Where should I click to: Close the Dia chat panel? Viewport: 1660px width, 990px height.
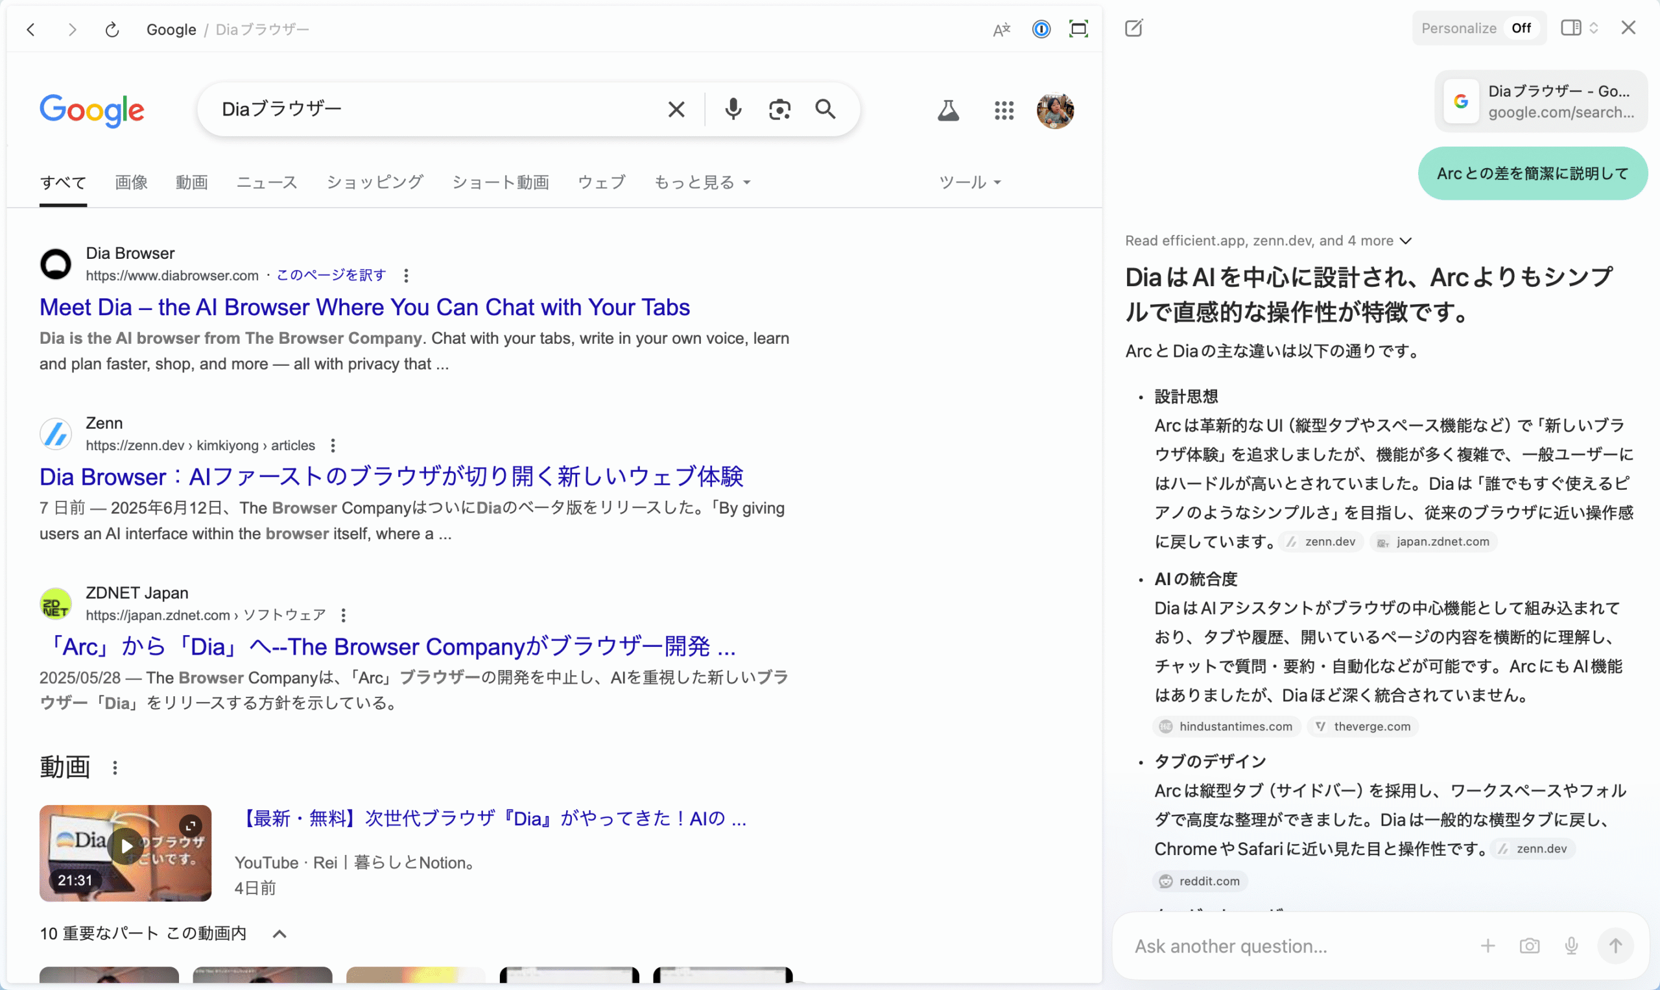[1628, 27]
